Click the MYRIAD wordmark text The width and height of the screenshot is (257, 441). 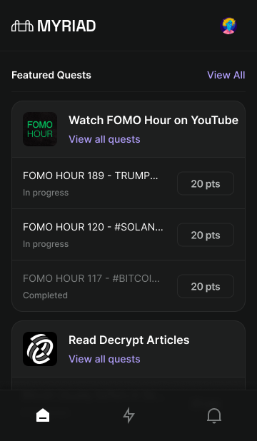(66, 26)
